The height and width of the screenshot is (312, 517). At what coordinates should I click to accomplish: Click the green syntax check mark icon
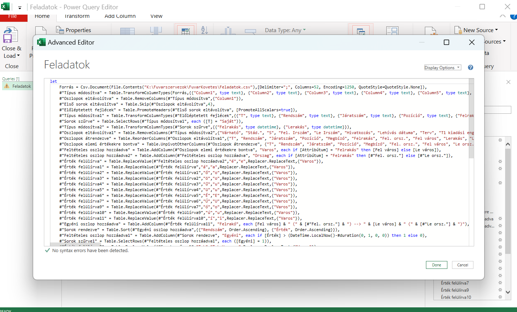pyautogui.click(x=47, y=250)
